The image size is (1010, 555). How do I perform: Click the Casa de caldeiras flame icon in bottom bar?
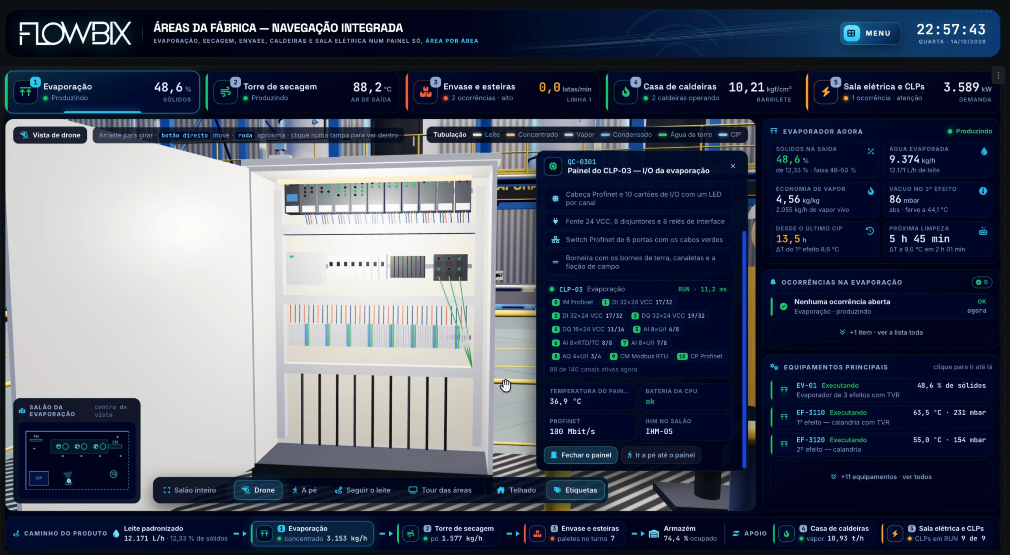(786, 534)
